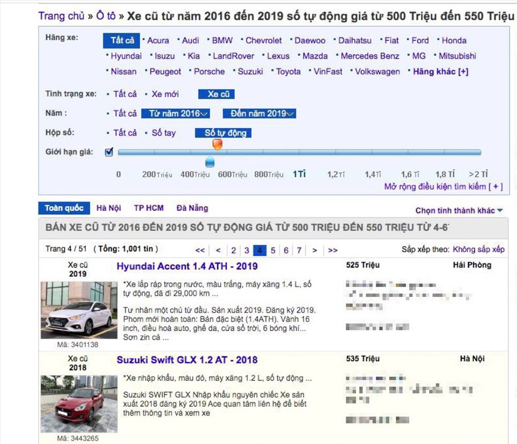
Task: Filter by Porsche brand
Action: click(x=209, y=72)
